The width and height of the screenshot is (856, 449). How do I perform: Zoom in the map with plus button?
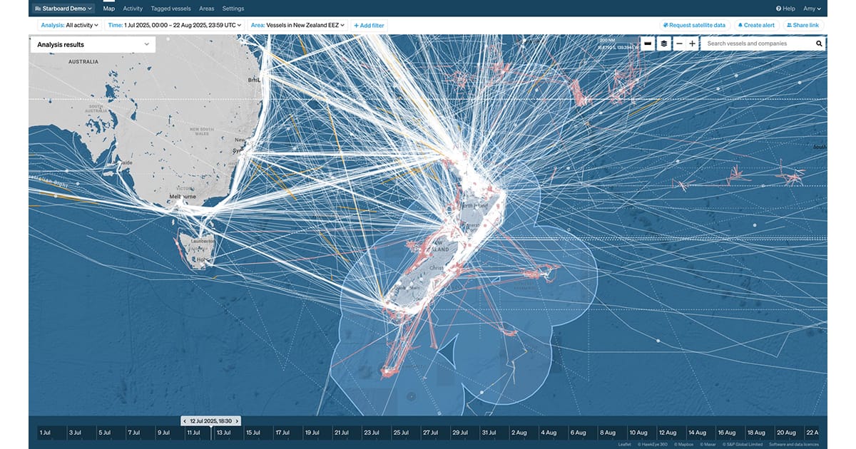[x=692, y=43]
